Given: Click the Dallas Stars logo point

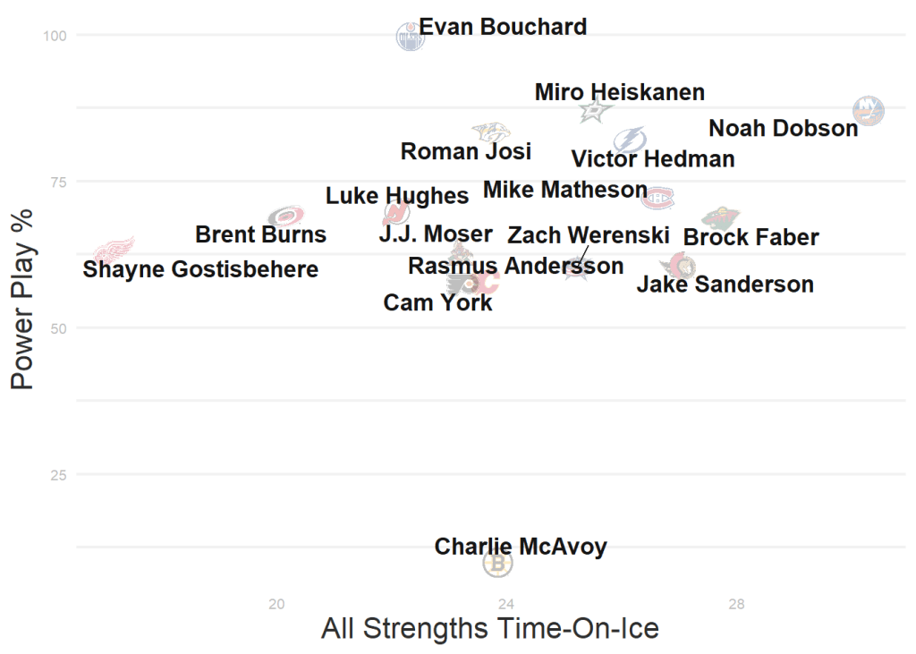Looking at the screenshot, I should pos(595,110).
